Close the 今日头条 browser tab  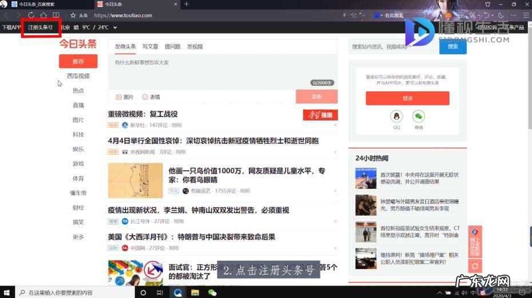[x=176, y=4]
